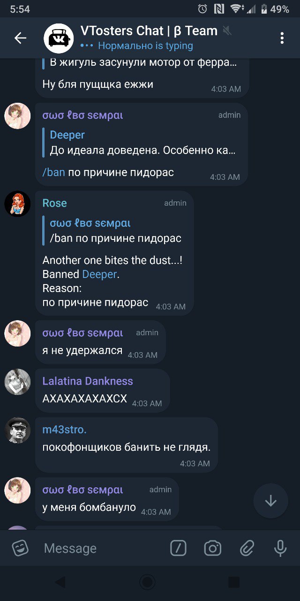Open VTosters Chat group avatar

click(x=59, y=38)
